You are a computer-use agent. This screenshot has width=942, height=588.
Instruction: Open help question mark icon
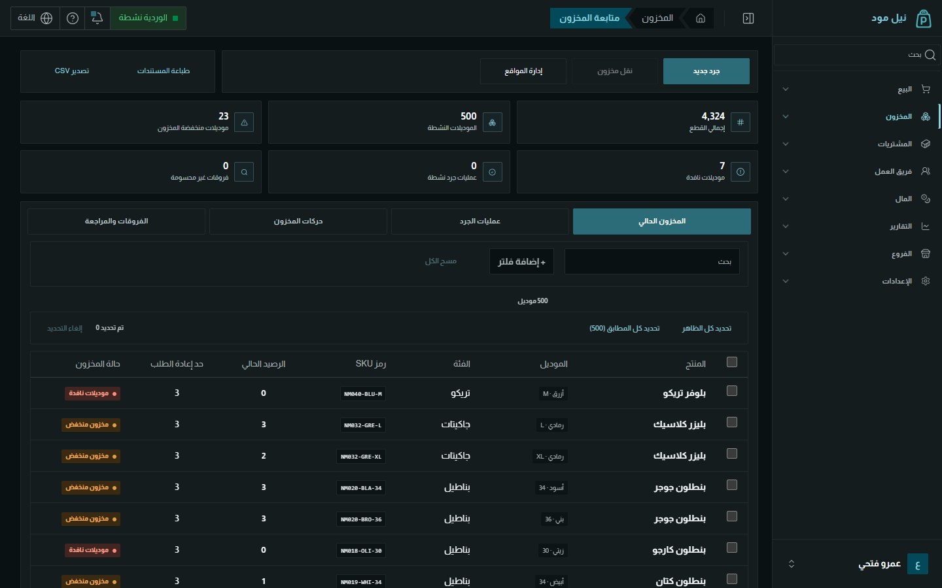[x=73, y=18]
